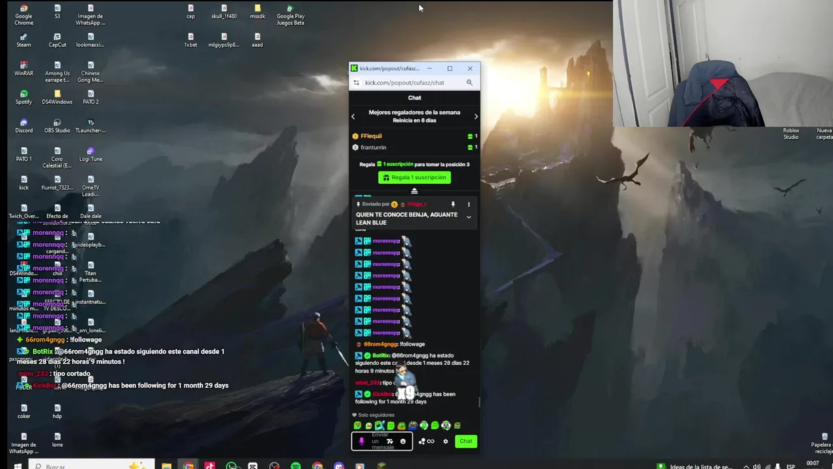Click the magnifier icon in address bar
Image resolution: width=833 pixels, height=469 pixels.
469,83
